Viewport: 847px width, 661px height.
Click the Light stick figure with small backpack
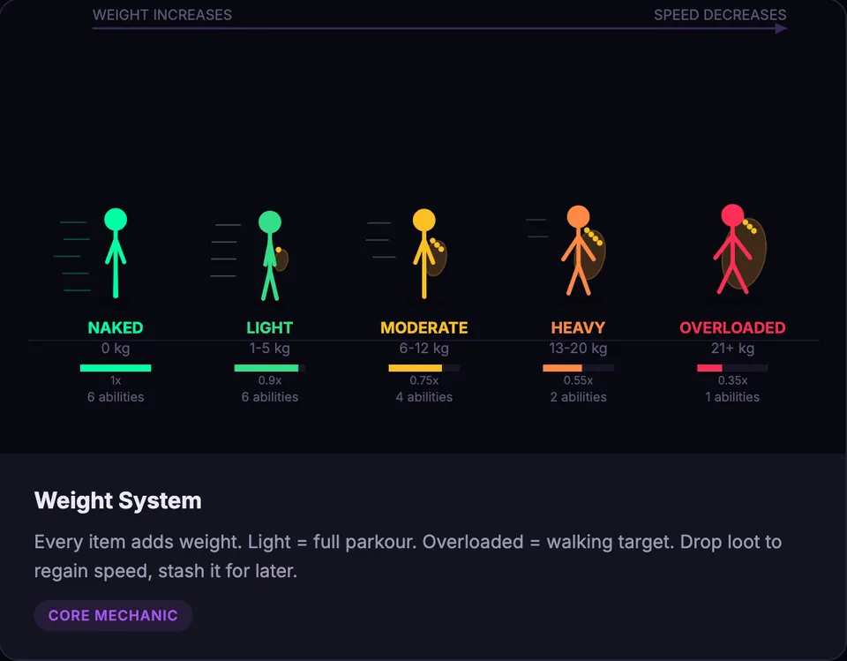click(x=273, y=256)
